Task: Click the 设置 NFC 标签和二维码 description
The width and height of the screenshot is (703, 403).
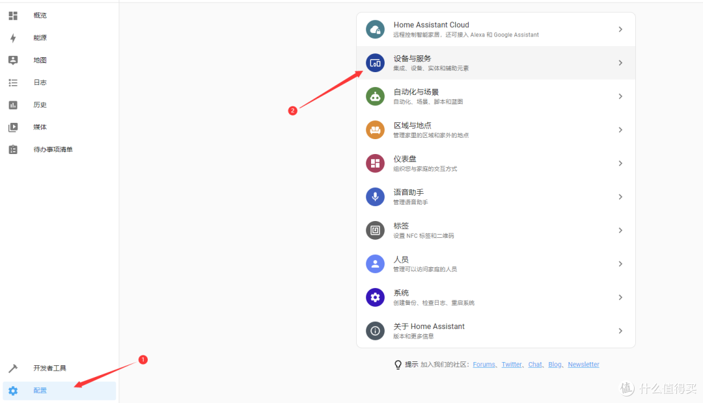Action: 424,236
